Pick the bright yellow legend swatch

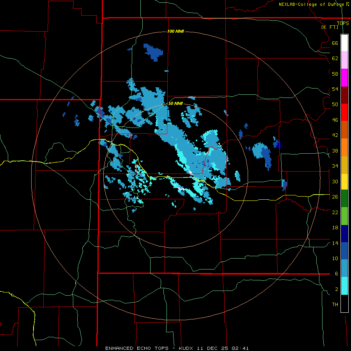[x=344, y=182]
